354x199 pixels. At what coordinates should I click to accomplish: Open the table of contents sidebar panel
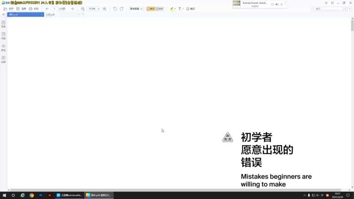point(3,24)
